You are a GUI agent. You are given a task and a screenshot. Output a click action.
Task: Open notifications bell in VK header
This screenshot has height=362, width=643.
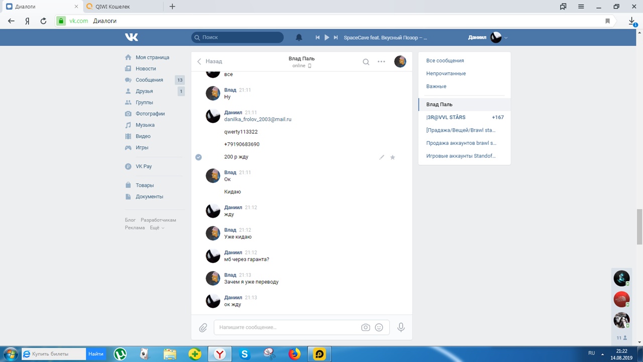click(x=299, y=38)
